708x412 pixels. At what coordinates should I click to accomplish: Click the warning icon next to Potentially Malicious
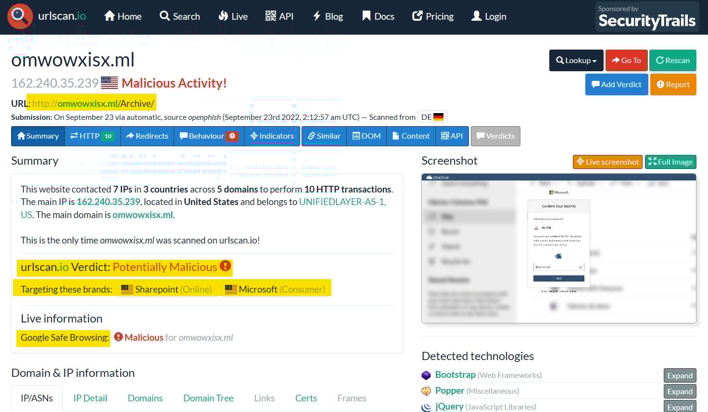click(225, 266)
